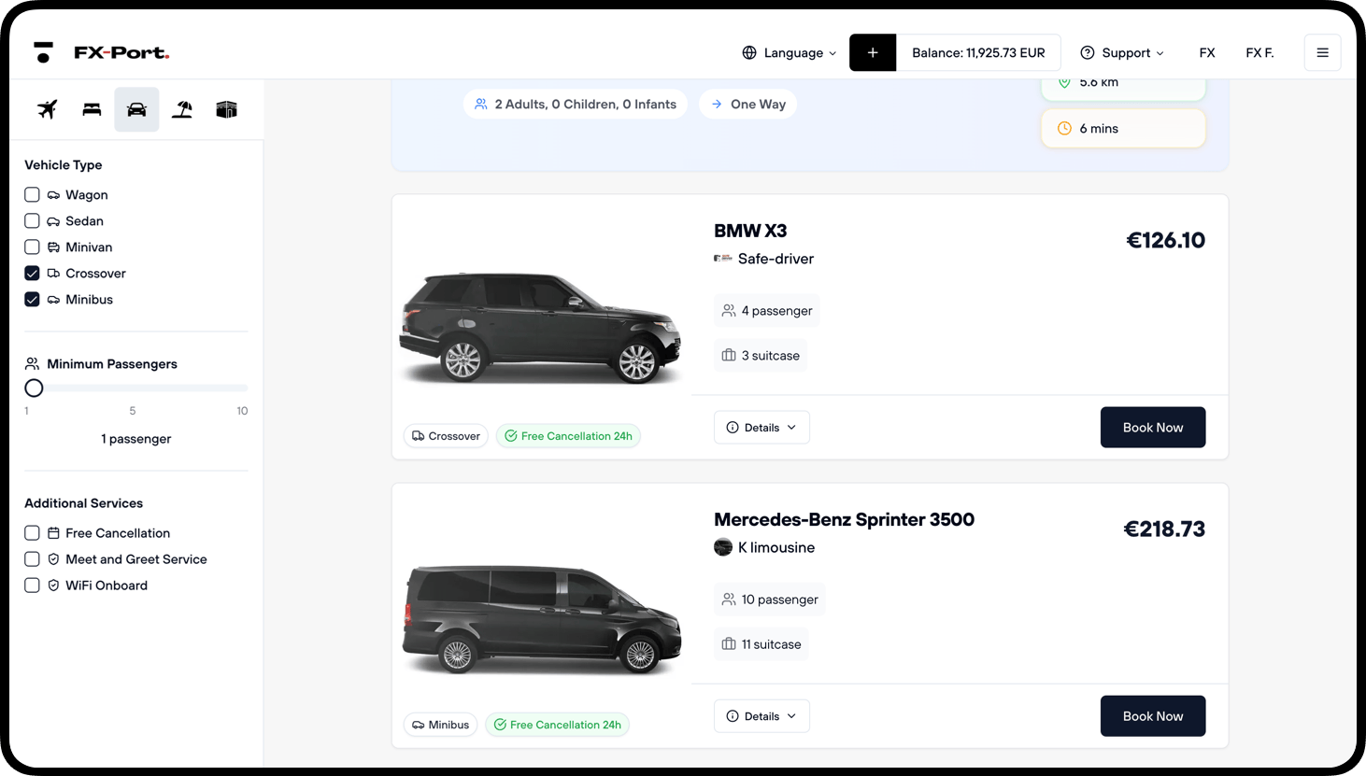This screenshot has width=1366, height=776.
Task: Expand Details for BMW X3
Action: click(x=761, y=428)
